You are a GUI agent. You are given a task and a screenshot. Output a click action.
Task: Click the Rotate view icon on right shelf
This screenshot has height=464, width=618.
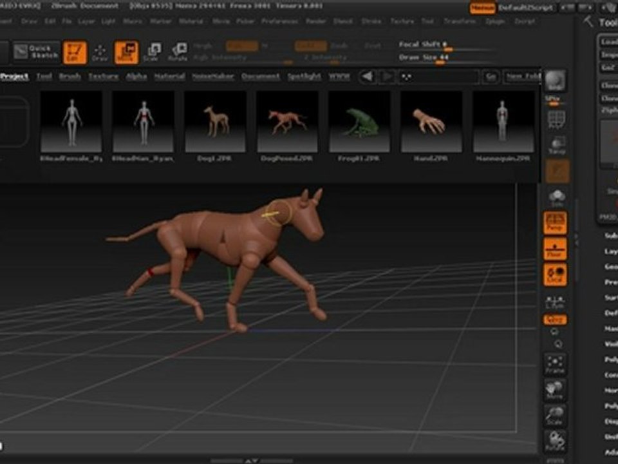[x=555, y=441]
